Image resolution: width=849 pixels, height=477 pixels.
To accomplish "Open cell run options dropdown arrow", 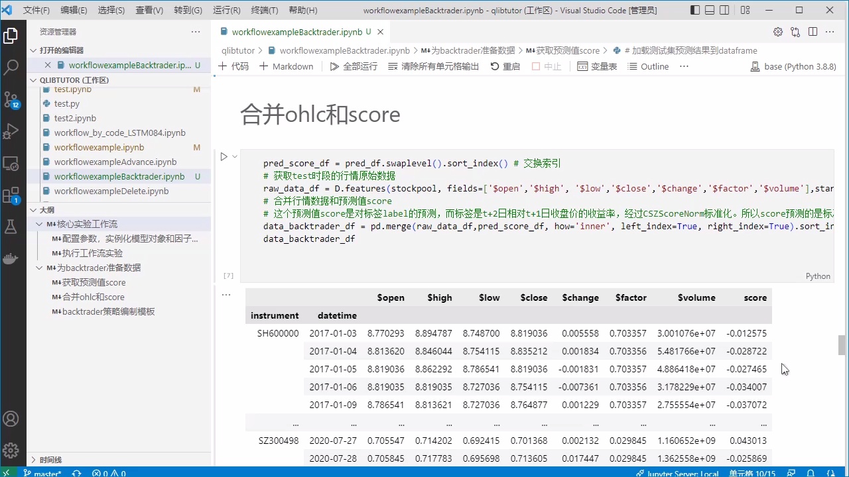I will [x=235, y=157].
